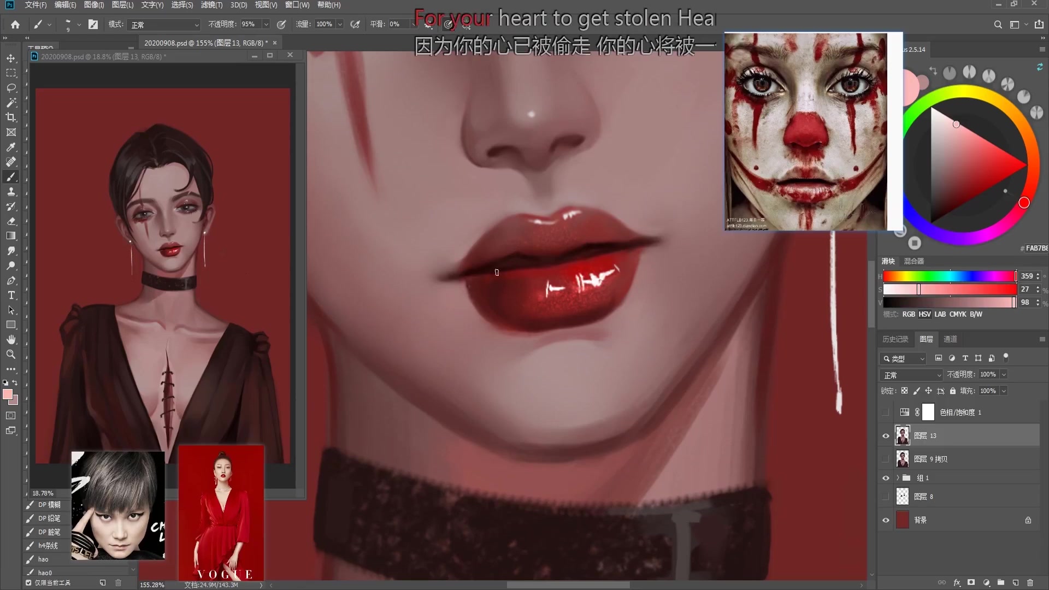
Task: Open the search icon at top right
Action: click(998, 25)
